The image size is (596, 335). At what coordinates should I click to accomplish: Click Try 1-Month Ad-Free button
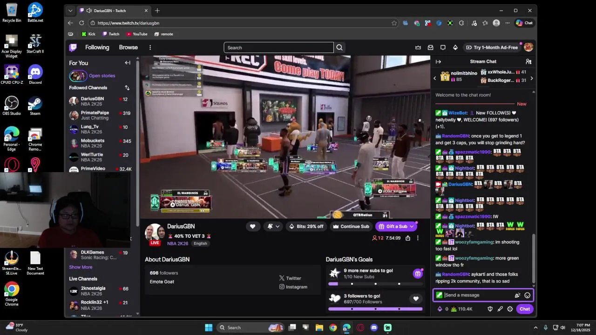[x=491, y=47]
